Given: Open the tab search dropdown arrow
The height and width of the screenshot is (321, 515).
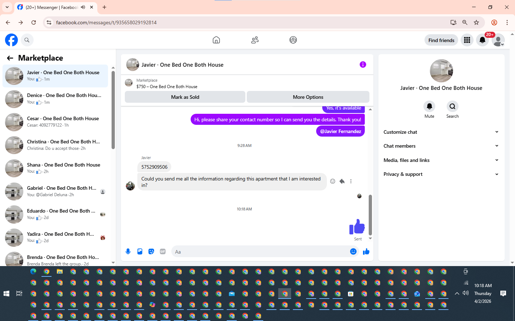Looking at the screenshot, I should pos(7,7).
